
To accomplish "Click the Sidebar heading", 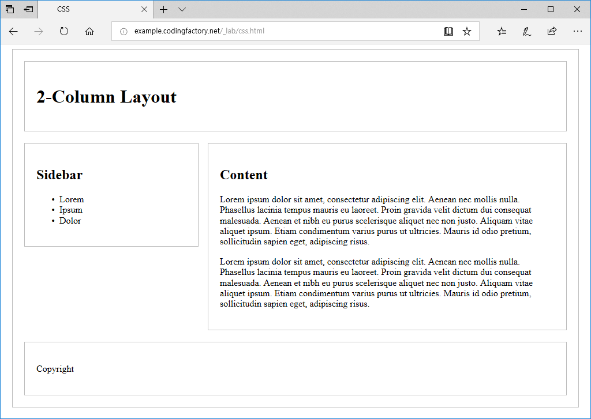I will click(x=59, y=175).
